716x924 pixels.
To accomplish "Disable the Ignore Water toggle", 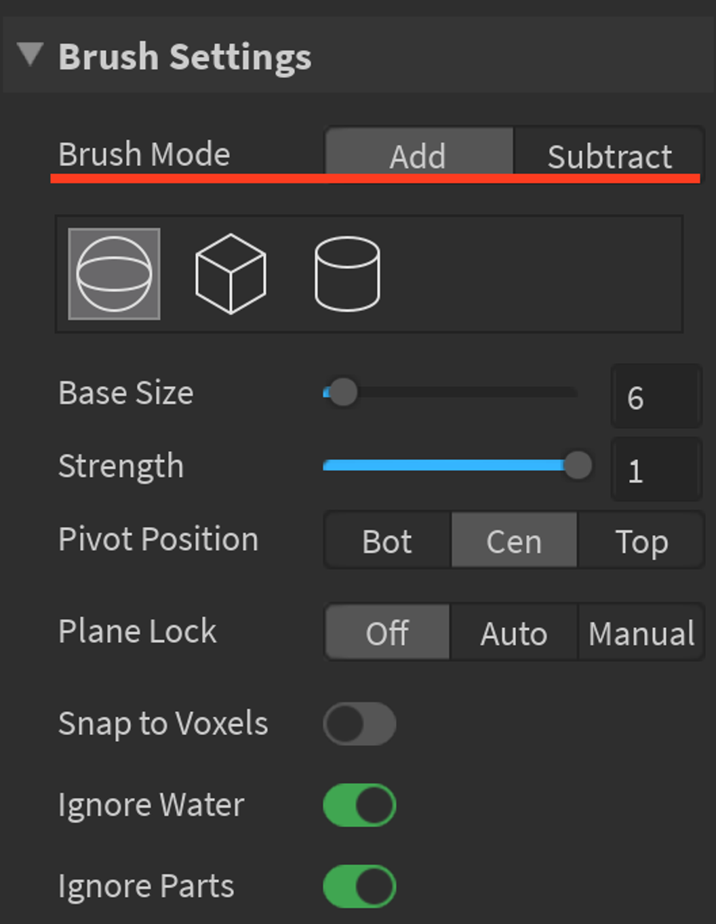I will coord(360,805).
